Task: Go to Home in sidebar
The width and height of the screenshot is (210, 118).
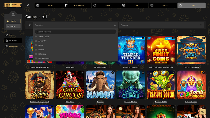Action: coord(13,35)
